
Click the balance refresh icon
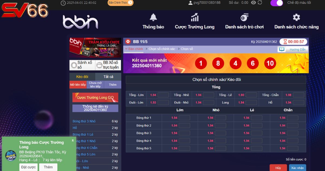(260, 3)
